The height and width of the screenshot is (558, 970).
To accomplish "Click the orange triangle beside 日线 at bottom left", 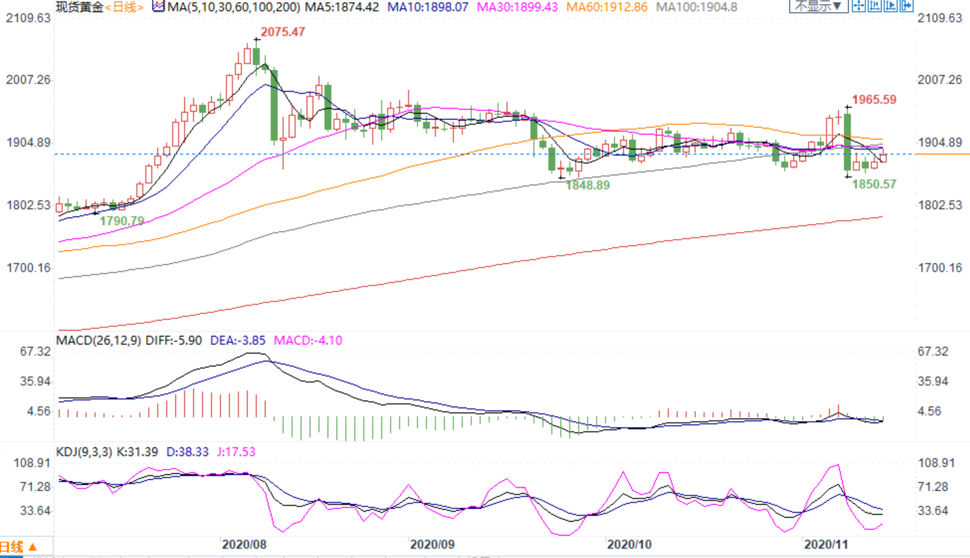I will click(33, 547).
